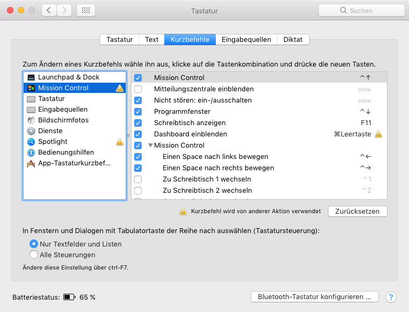Go forward with the right arrow button
409x312 pixels.
click(64, 10)
